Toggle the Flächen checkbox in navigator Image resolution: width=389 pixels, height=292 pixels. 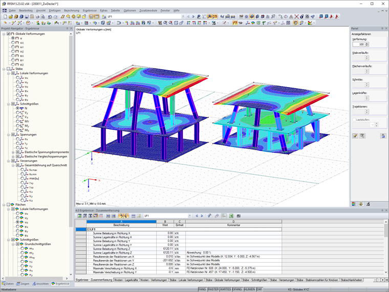click(8, 204)
